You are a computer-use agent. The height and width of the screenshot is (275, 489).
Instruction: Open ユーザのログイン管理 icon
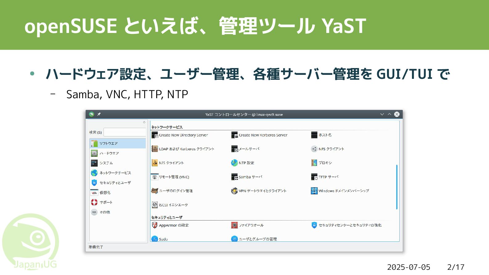tap(155, 191)
